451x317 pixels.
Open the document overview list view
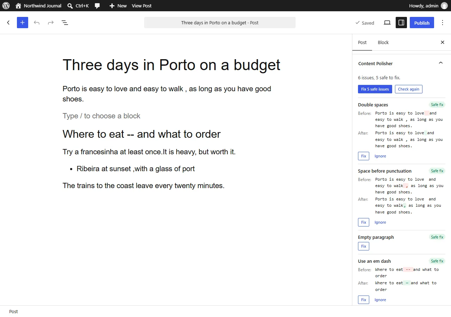pyautogui.click(x=65, y=23)
